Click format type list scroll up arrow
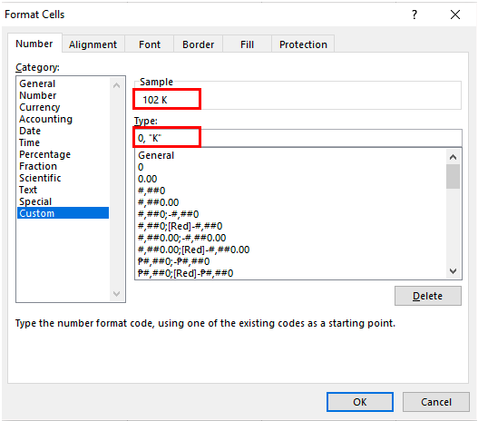The image size is (478, 421). coord(453,157)
